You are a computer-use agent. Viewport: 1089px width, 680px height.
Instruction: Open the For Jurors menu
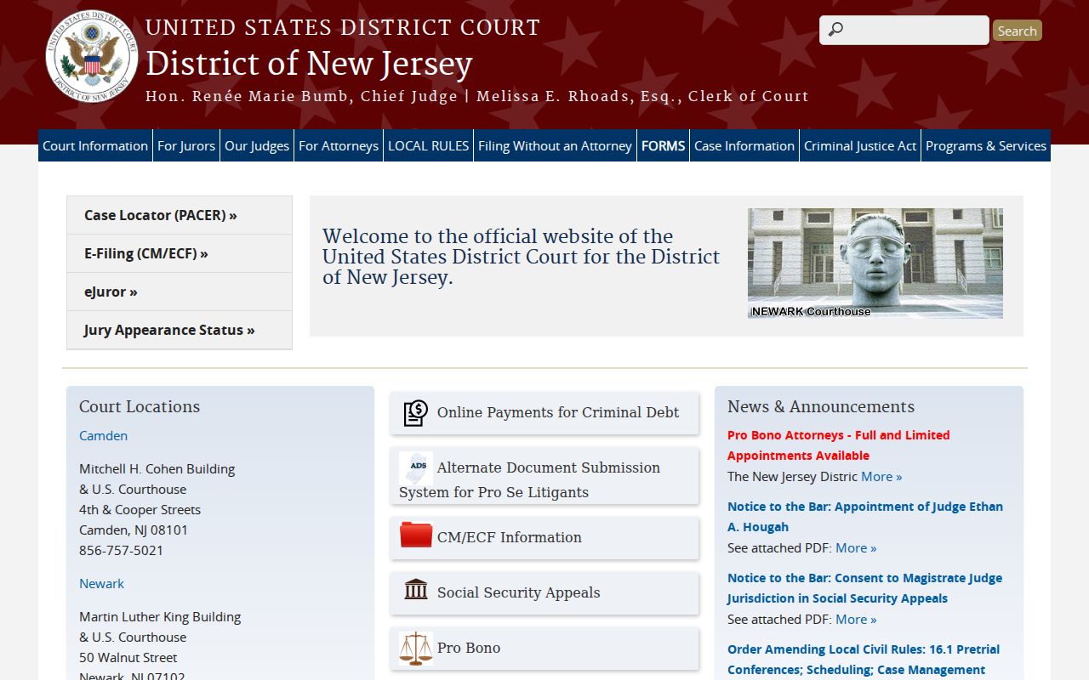(x=186, y=145)
